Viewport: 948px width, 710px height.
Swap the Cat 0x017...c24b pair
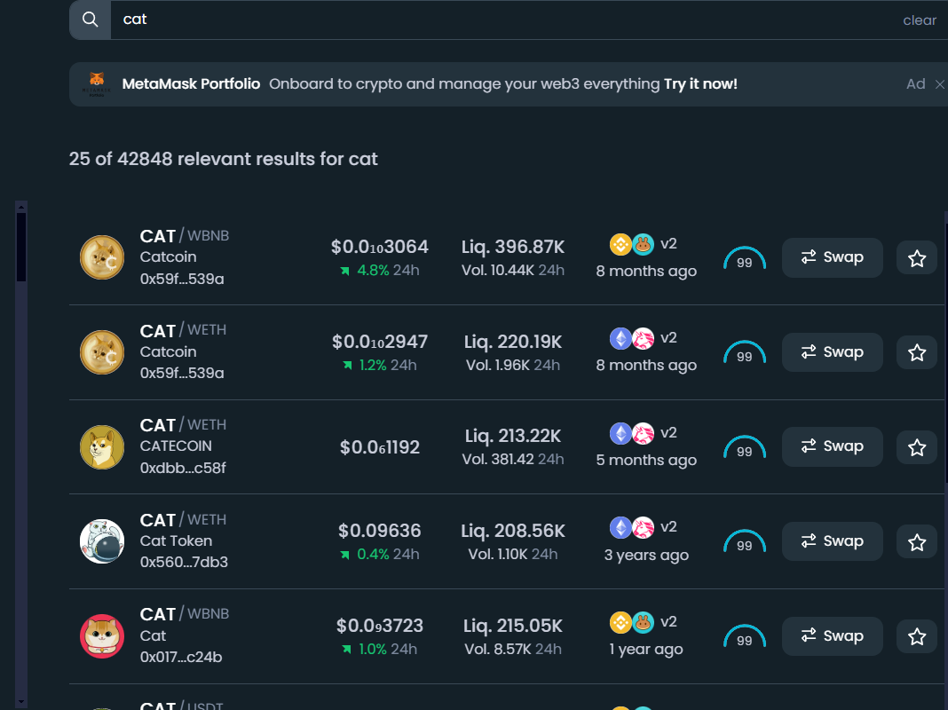pyautogui.click(x=832, y=636)
